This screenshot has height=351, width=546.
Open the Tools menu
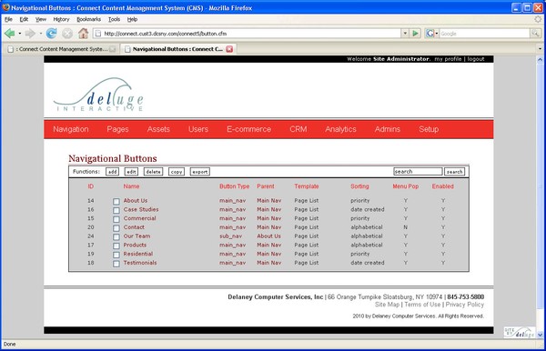115,19
